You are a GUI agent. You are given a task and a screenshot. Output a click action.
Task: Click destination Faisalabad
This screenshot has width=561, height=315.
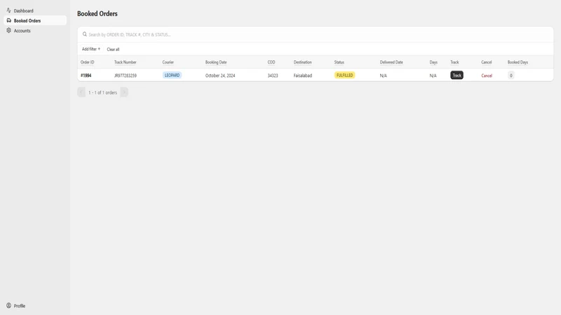pos(303,76)
